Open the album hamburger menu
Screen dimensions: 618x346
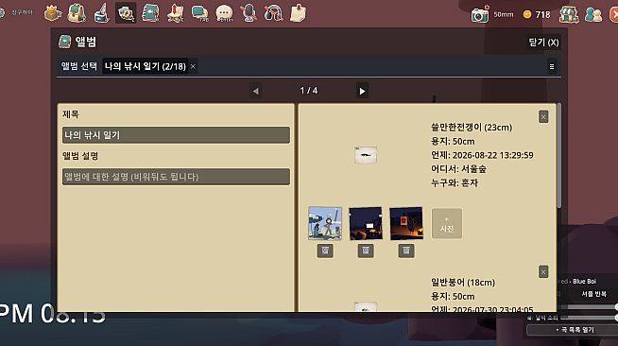coord(552,66)
